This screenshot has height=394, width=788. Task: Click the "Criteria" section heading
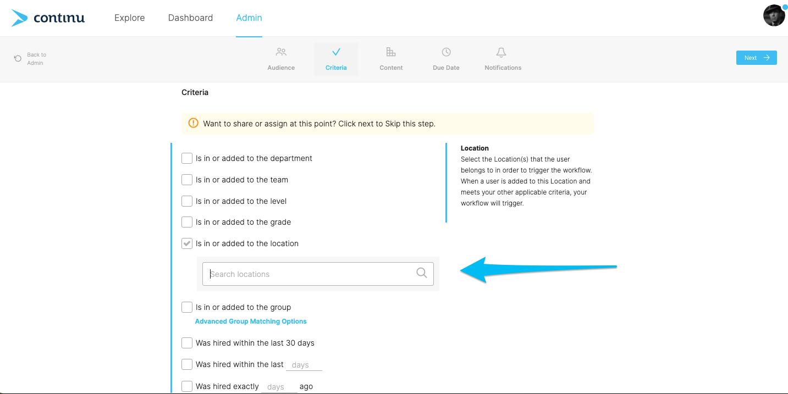[195, 92]
